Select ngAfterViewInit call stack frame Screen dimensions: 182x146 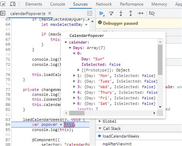pyautogui.click(x=117, y=144)
